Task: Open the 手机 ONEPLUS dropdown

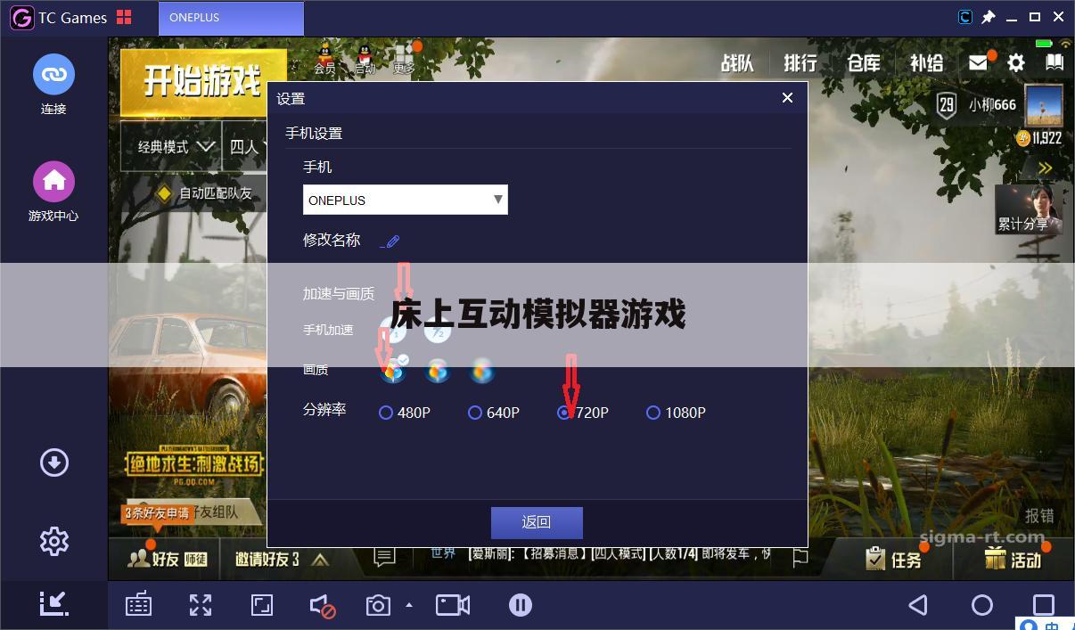Action: tap(406, 200)
